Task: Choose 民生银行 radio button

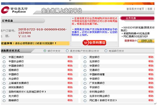Action: tap(85, 57)
